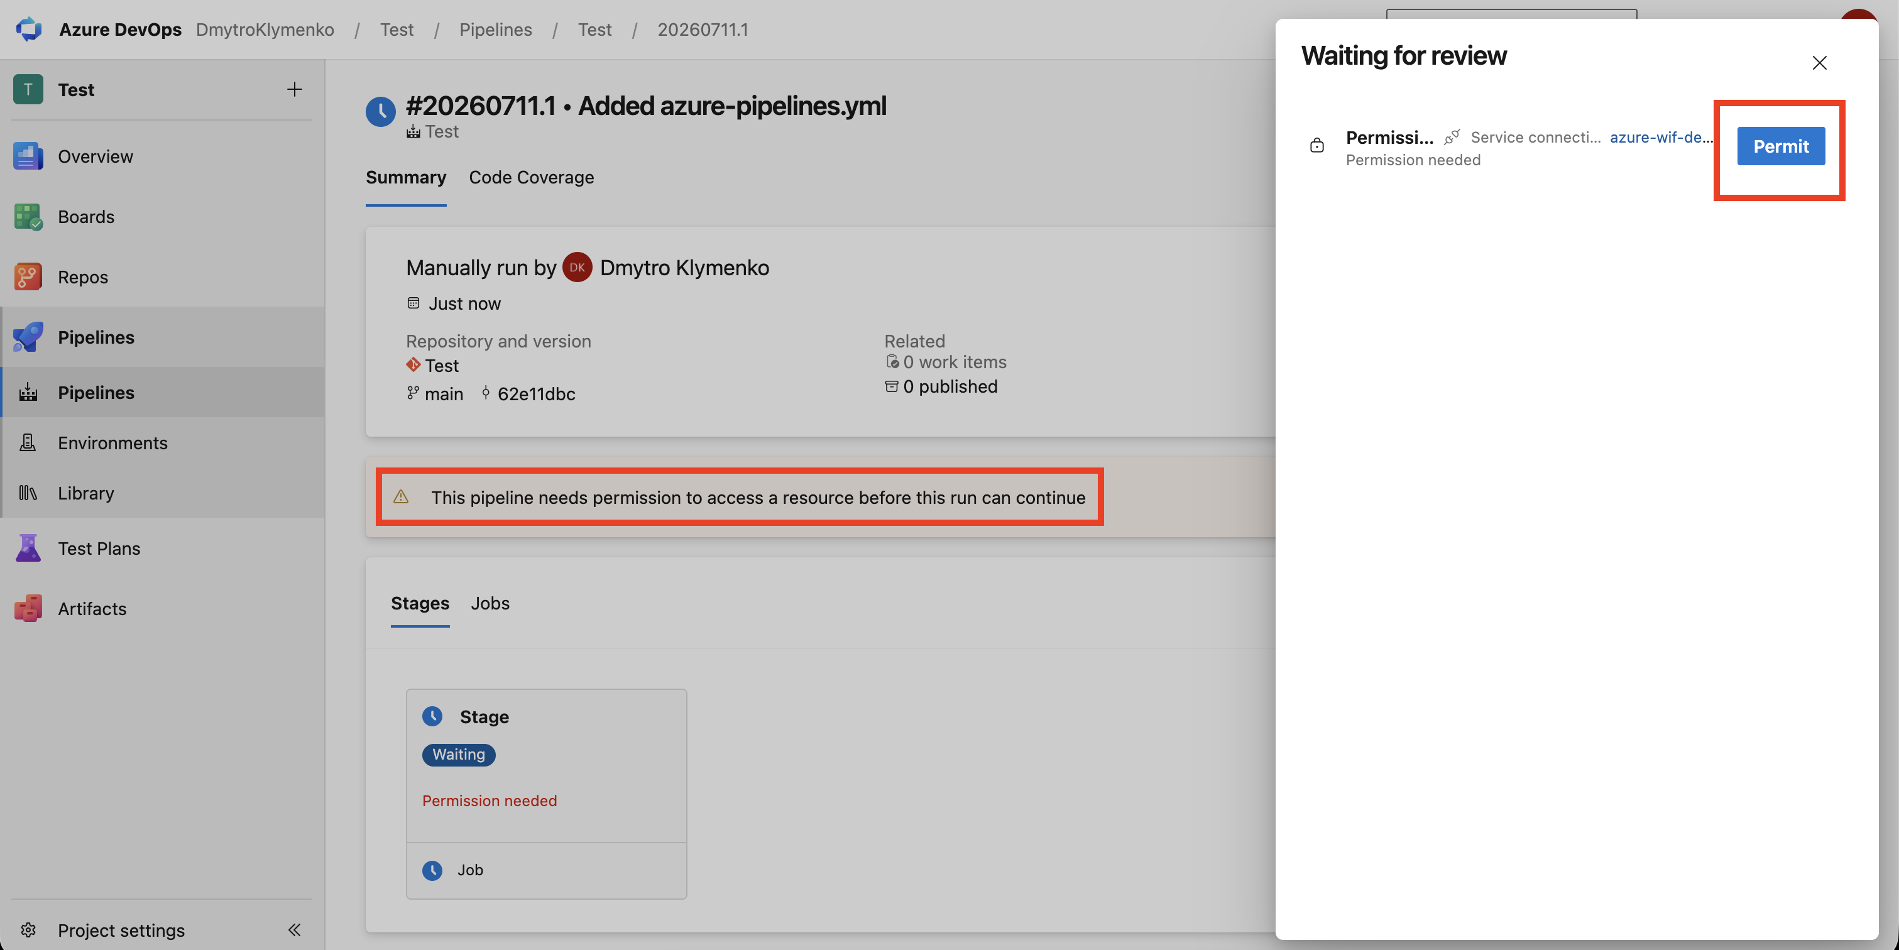Open the Test Plans flask icon
The width and height of the screenshot is (1899, 950).
point(28,549)
